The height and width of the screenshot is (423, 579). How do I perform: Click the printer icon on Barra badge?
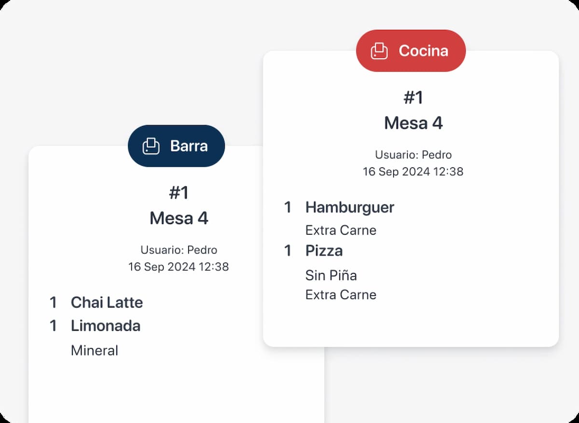tap(151, 146)
